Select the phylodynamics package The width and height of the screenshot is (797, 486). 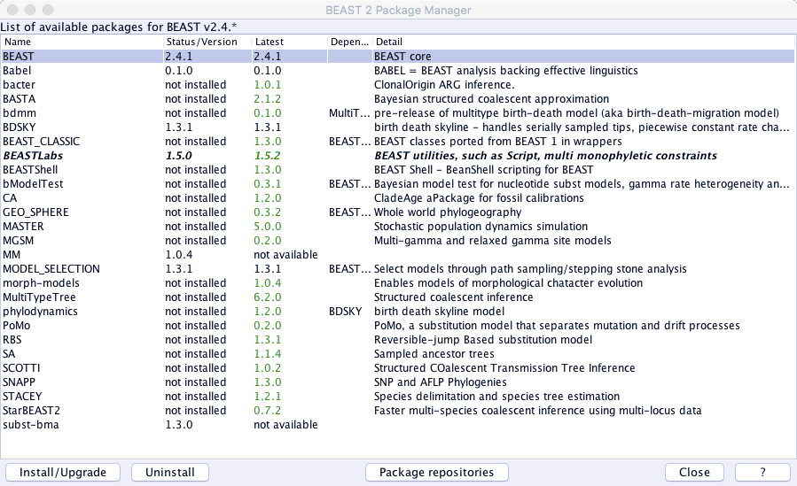click(x=398, y=312)
